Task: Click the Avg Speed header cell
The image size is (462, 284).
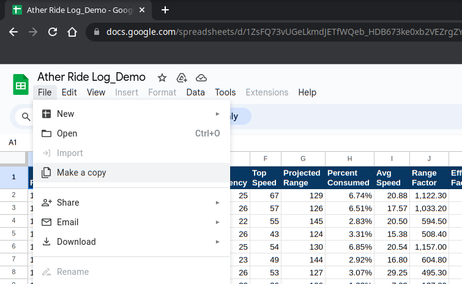Action: pos(392,177)
